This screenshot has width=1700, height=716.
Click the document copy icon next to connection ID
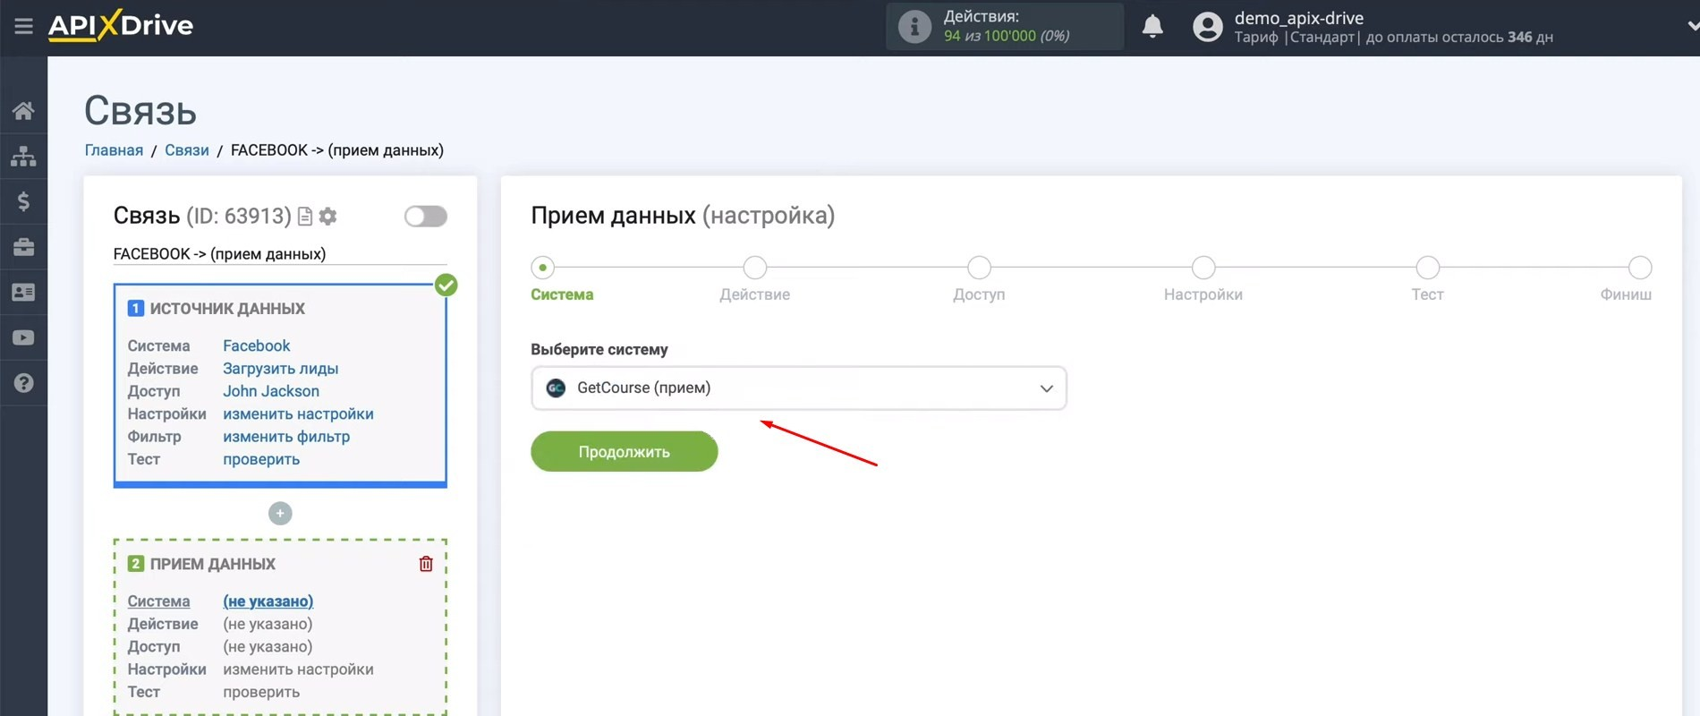coord(305,217)
